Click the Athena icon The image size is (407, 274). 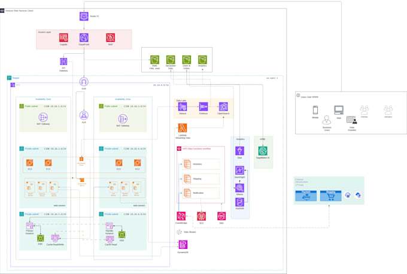[x=239, y=188]
